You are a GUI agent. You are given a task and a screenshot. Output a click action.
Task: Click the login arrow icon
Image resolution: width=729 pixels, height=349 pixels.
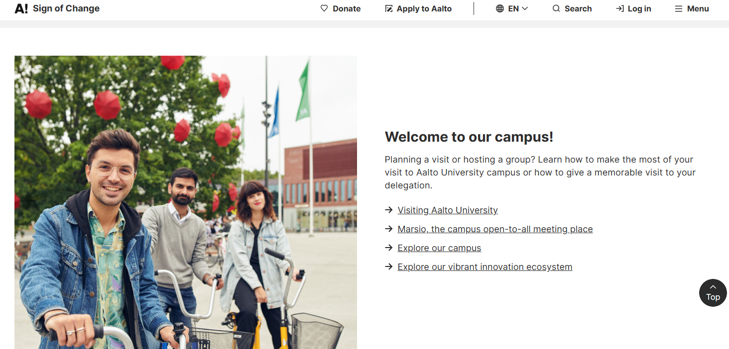[x=619, y=8]
